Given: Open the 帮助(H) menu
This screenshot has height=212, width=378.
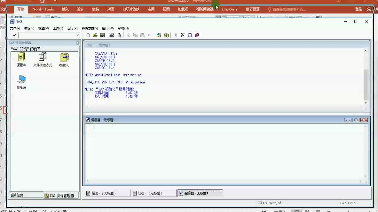Looking at the screenshot, I should pos(123,28).
